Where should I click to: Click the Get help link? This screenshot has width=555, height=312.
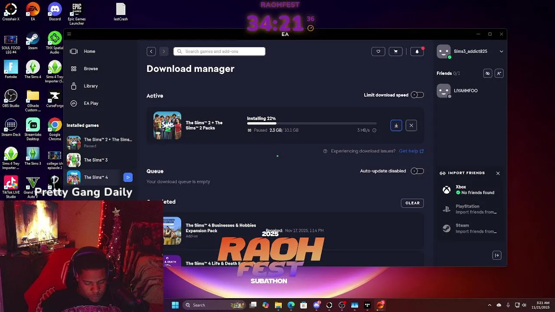coord(411,151)
